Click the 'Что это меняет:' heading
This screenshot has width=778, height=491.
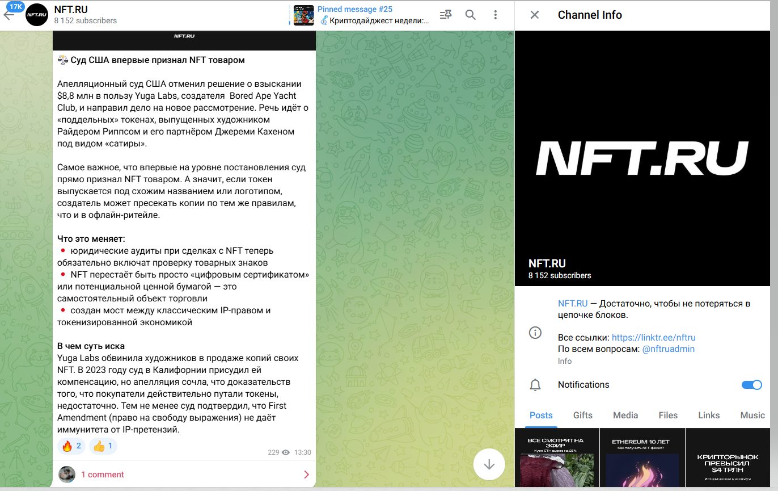click(91, 238)
